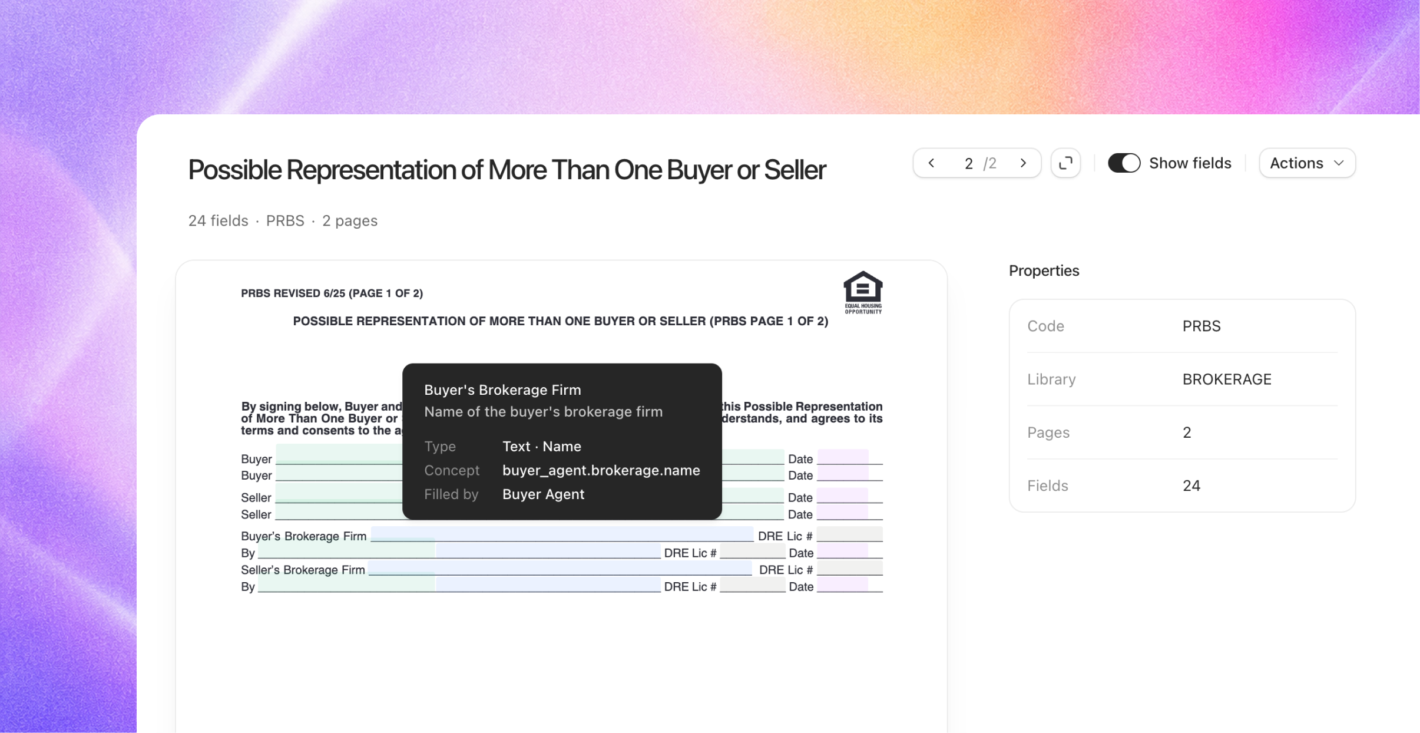Click 'PRBS REVISED 6/25 (PAGE 1 OF 2)' text
The image size is (1420, 733).
[332, 293]
